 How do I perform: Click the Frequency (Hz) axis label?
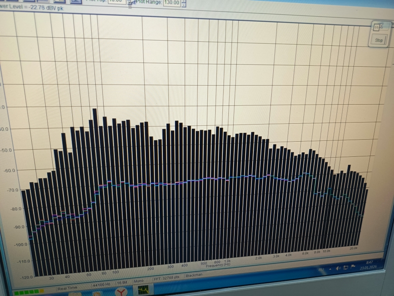[218, 265]
